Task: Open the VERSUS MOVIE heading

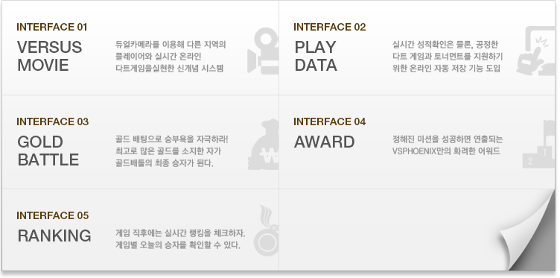Action: [50, 57]
